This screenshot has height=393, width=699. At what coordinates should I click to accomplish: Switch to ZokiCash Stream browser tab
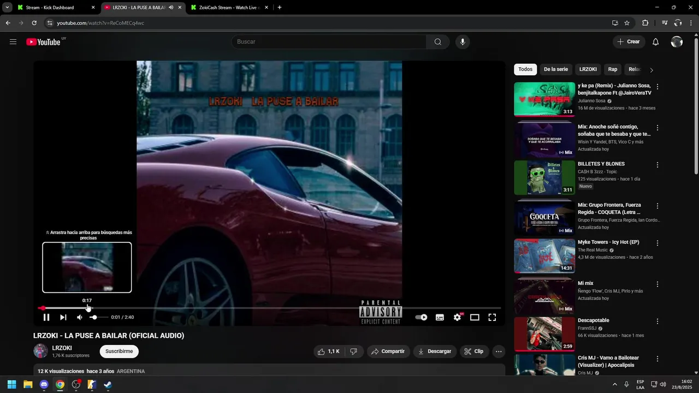tap(228, 8)
